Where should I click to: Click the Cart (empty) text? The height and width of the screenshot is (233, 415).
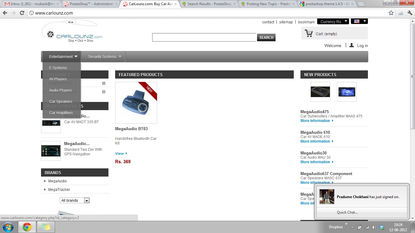pos(326,34)
